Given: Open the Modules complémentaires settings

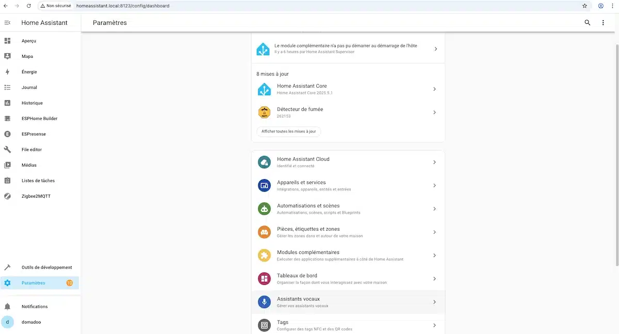Looking at the screenshot, I should click(x=348, y=255).
